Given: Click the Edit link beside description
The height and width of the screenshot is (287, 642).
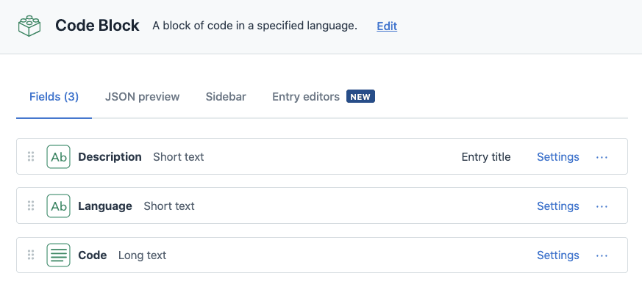Looking at the screenshot, I should [x=387, y=26].
